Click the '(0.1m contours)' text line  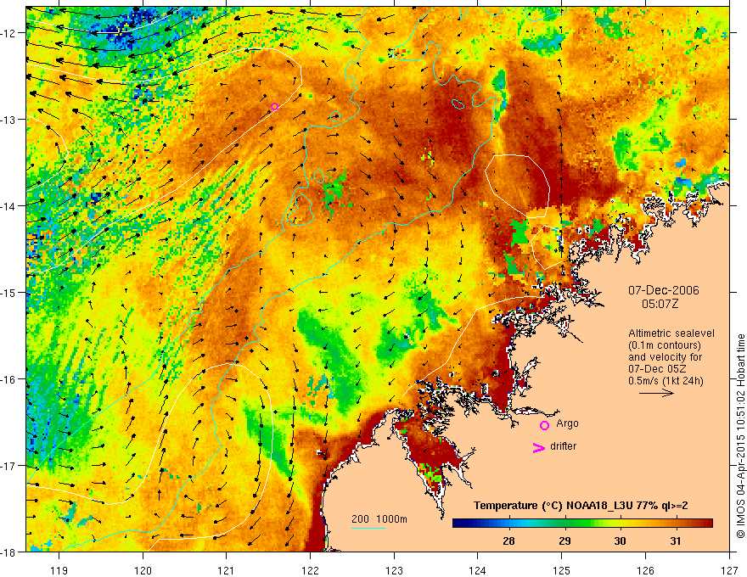[x=665, y=345]
